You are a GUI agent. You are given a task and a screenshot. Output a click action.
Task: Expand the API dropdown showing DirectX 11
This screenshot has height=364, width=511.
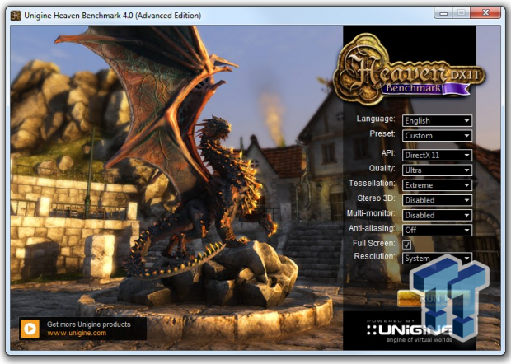point(437,156)
